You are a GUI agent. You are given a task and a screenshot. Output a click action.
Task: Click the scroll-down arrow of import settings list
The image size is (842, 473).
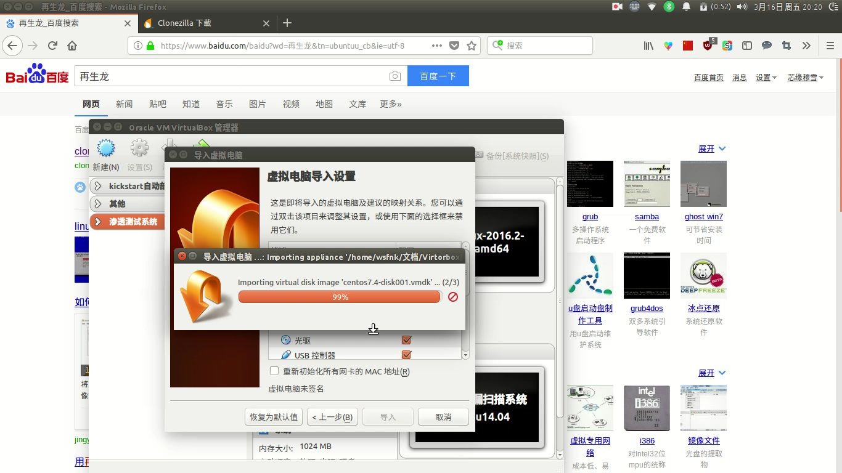point(465,355)
